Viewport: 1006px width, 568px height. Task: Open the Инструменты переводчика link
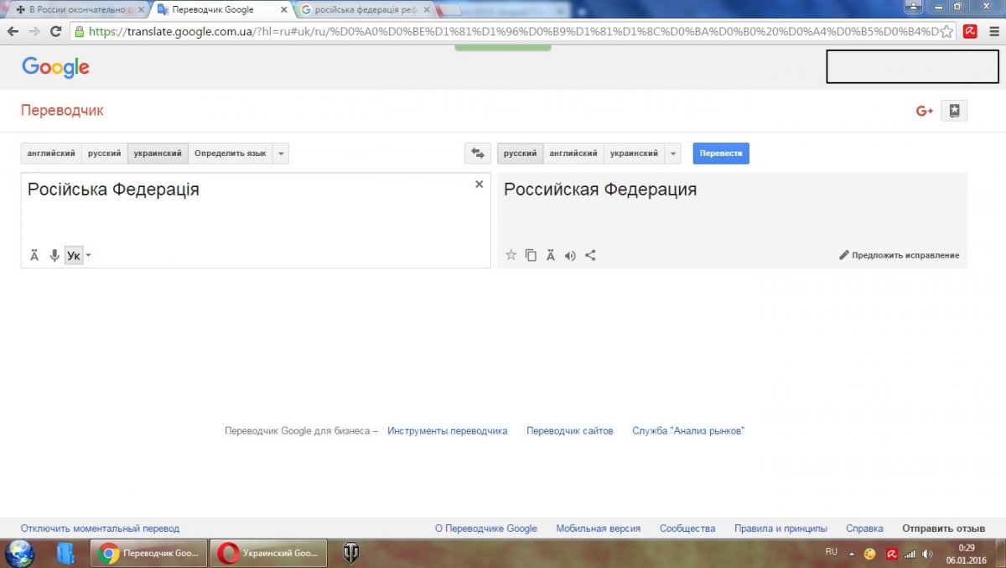pos(447,431)
